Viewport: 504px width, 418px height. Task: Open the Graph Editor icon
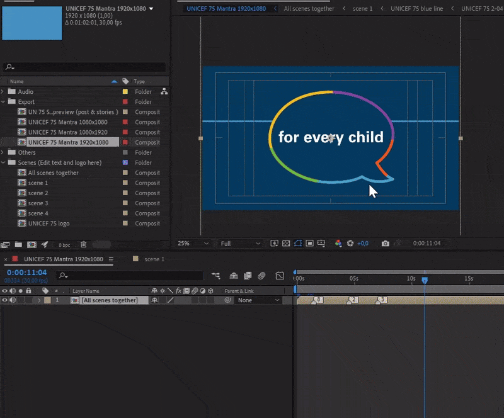click(280, 276)
